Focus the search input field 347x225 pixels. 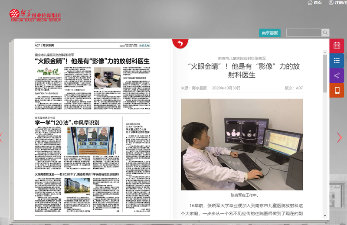point(304,33)
